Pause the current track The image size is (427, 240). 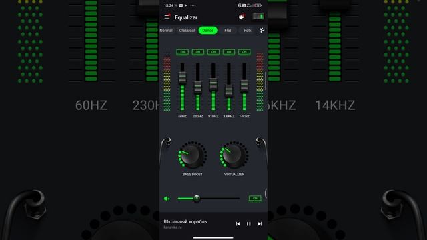pyautogui.click(x=249, y=224)
